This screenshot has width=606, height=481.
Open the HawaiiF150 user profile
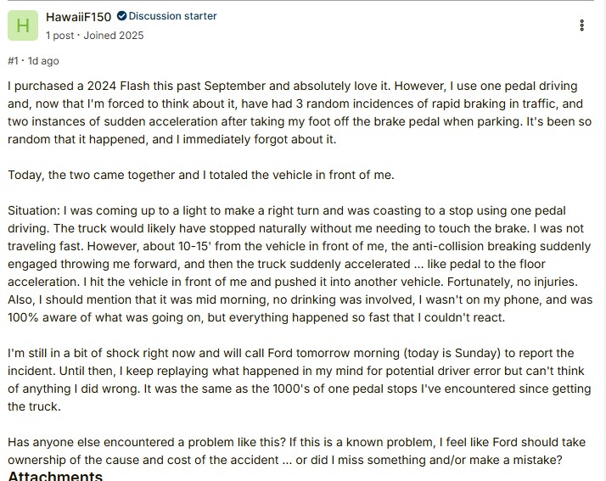79,17
